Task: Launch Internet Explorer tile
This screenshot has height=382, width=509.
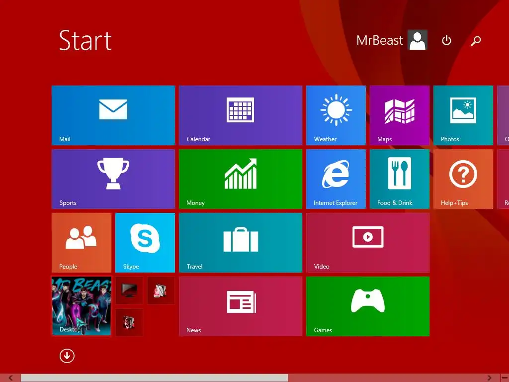Action: point(336,179)
